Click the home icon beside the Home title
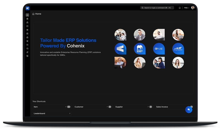This screenshot has width=220, height=131. click(33, 14)
